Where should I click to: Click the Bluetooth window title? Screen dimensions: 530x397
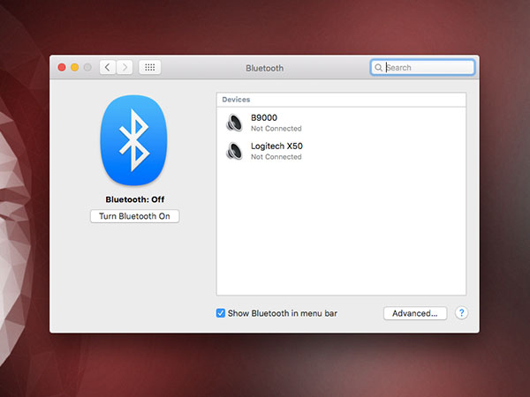click(x=265, y=68)
